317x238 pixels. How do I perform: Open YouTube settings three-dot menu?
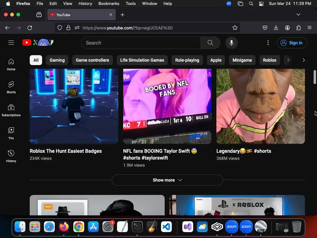268,43
